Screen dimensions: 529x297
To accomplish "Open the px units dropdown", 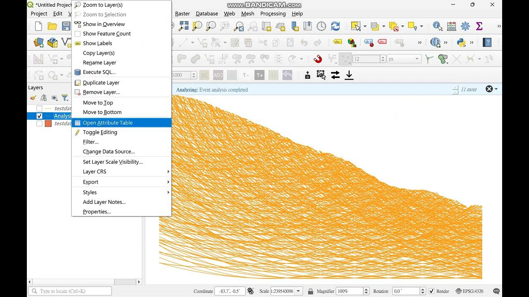I will pos(404,59).
